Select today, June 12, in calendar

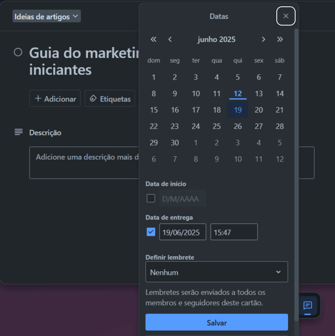click(238, 93)
